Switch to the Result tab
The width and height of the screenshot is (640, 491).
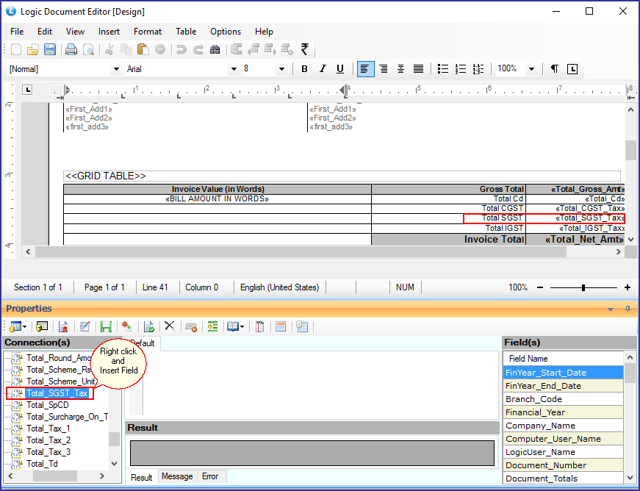[141, 477]
